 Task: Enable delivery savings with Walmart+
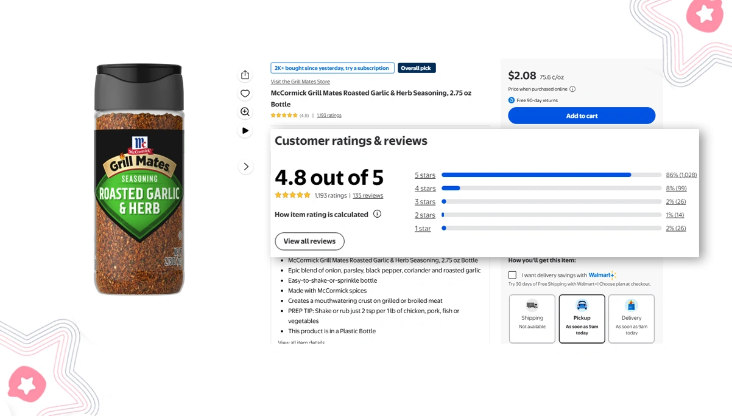512,275
